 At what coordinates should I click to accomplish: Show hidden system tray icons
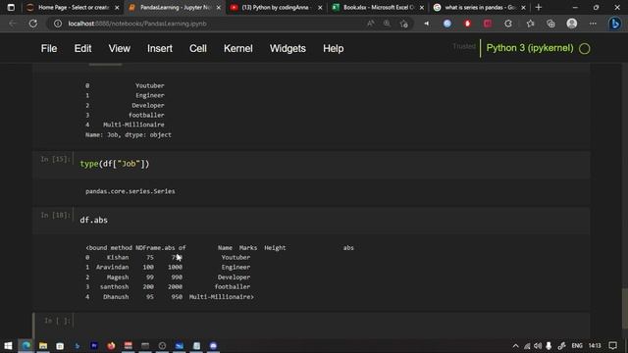pyautogui.click(x=515, y=346)
